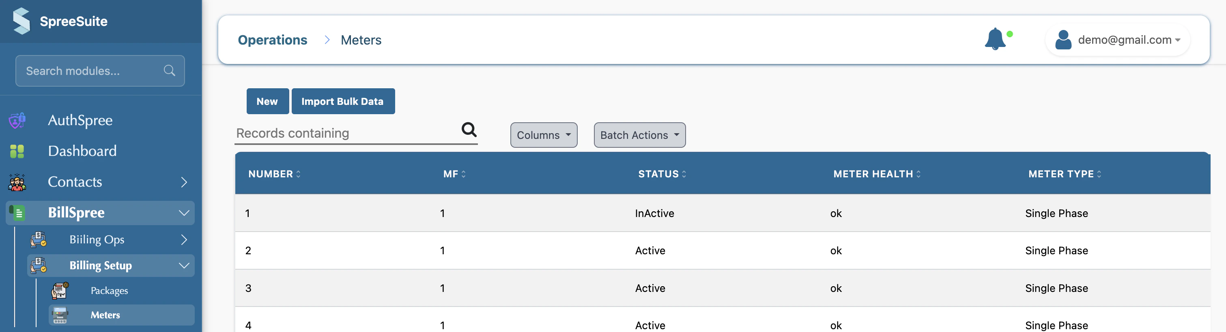Sort by MF column arrows
This screenshot has width=1226, height=332.
(x=464, y=175)
